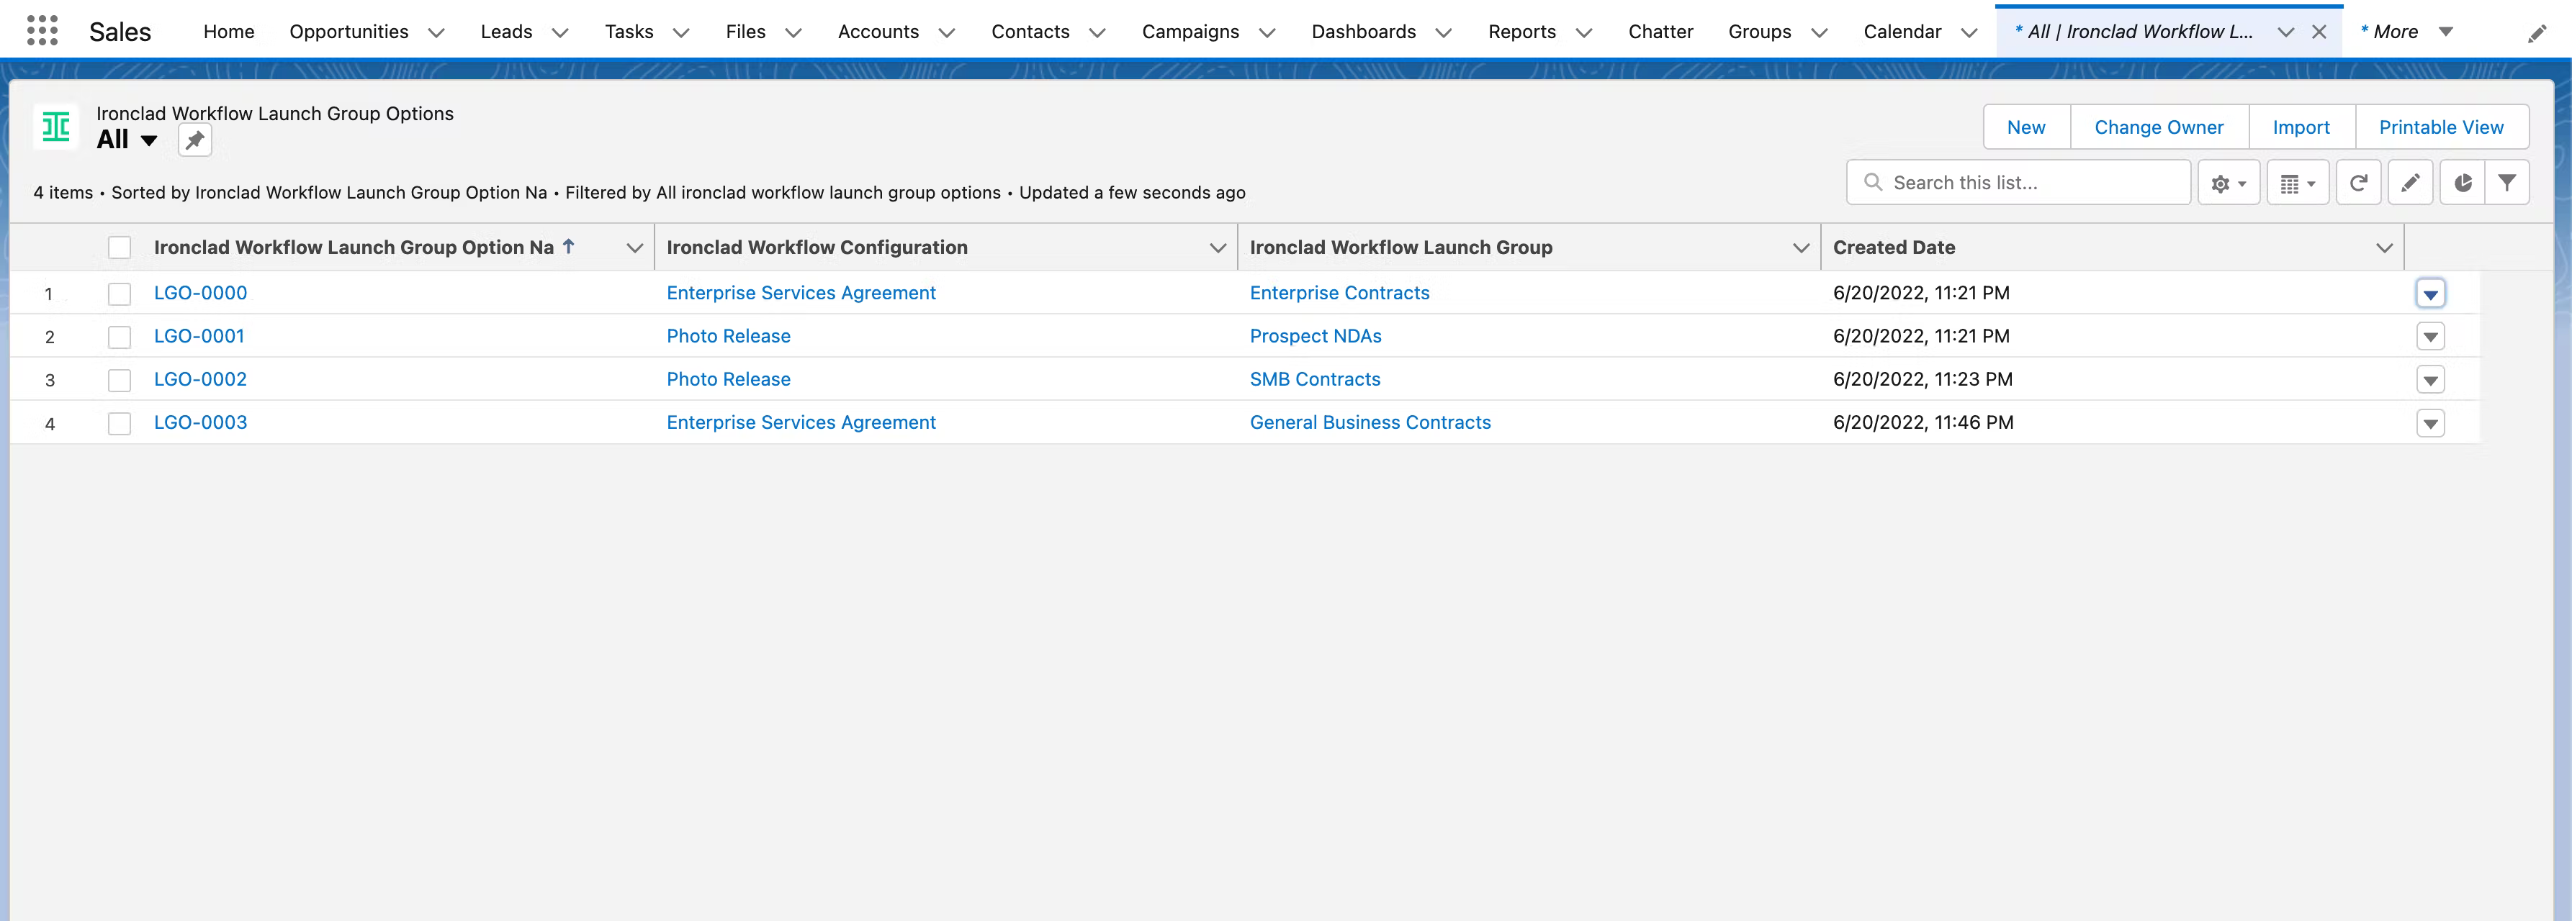Viewport: 2572px width, 921px height.
Task: Open the Accounts tab
Action: point(878,32)
